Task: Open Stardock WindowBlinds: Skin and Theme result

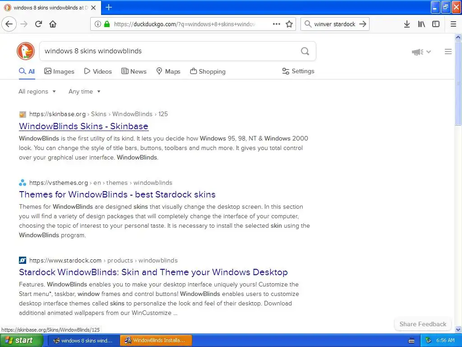Action: click(153, 272)
